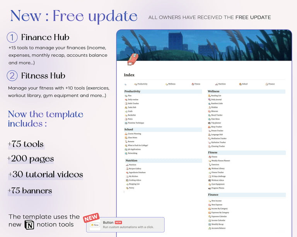Click the Wellness section heading
Viewport: 297px width, 237px height.
[x=213, y=91]
